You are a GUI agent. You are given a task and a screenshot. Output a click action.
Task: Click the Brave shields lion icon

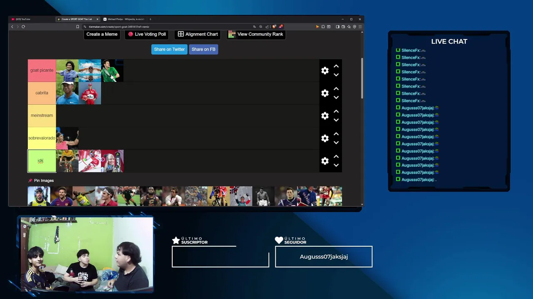coord(274,27)
